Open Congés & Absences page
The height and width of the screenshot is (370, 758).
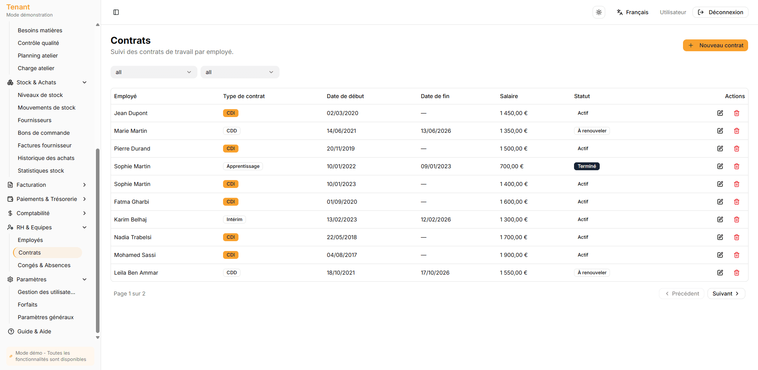[x=44, y=265]
